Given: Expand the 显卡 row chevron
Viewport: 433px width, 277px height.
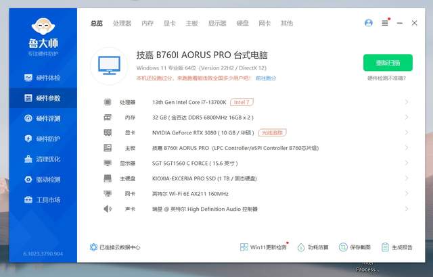Looking at the screenshot, I should coord(407,132).
